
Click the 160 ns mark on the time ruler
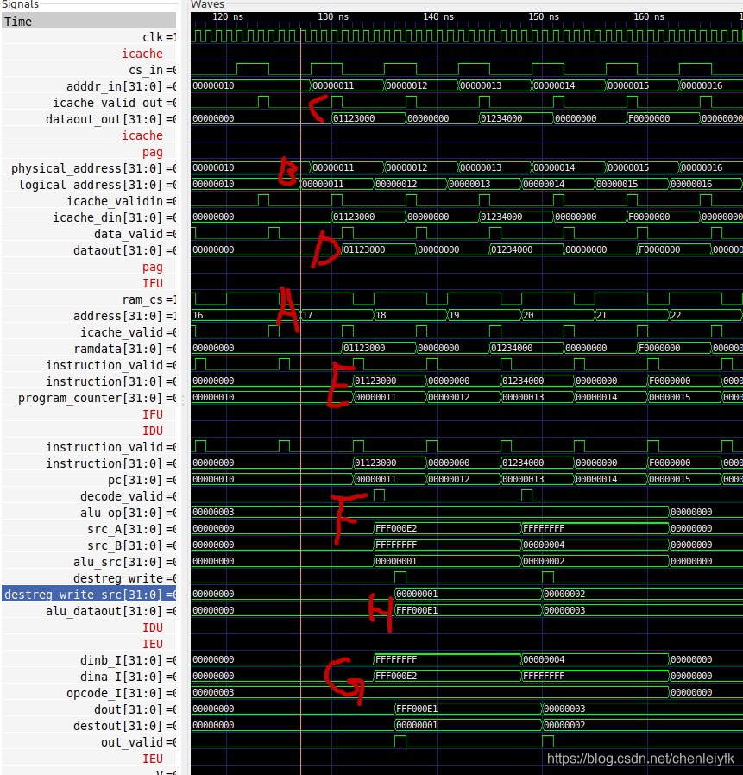click(649, 16)
